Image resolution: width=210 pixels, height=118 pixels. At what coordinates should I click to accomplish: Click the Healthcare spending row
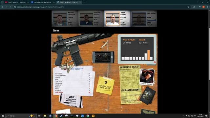click(73, 85)
